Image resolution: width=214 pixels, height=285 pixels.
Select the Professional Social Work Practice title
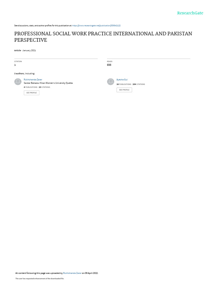point(103,37)
